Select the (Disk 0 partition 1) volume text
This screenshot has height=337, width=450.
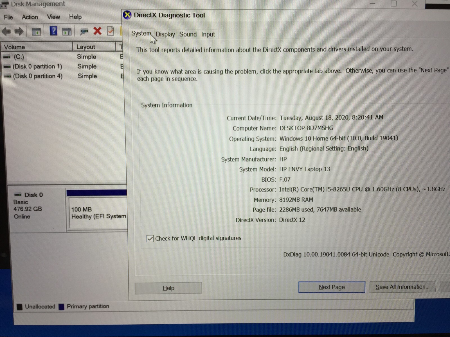pyautogui.click(x=37, y=67)
